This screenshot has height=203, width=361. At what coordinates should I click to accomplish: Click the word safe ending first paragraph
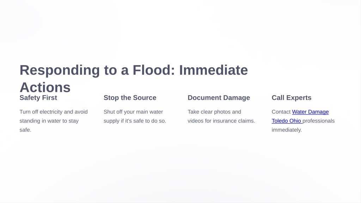(25, 130)
